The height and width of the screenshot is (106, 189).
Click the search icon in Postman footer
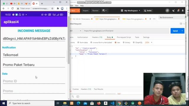coord(73,97)
